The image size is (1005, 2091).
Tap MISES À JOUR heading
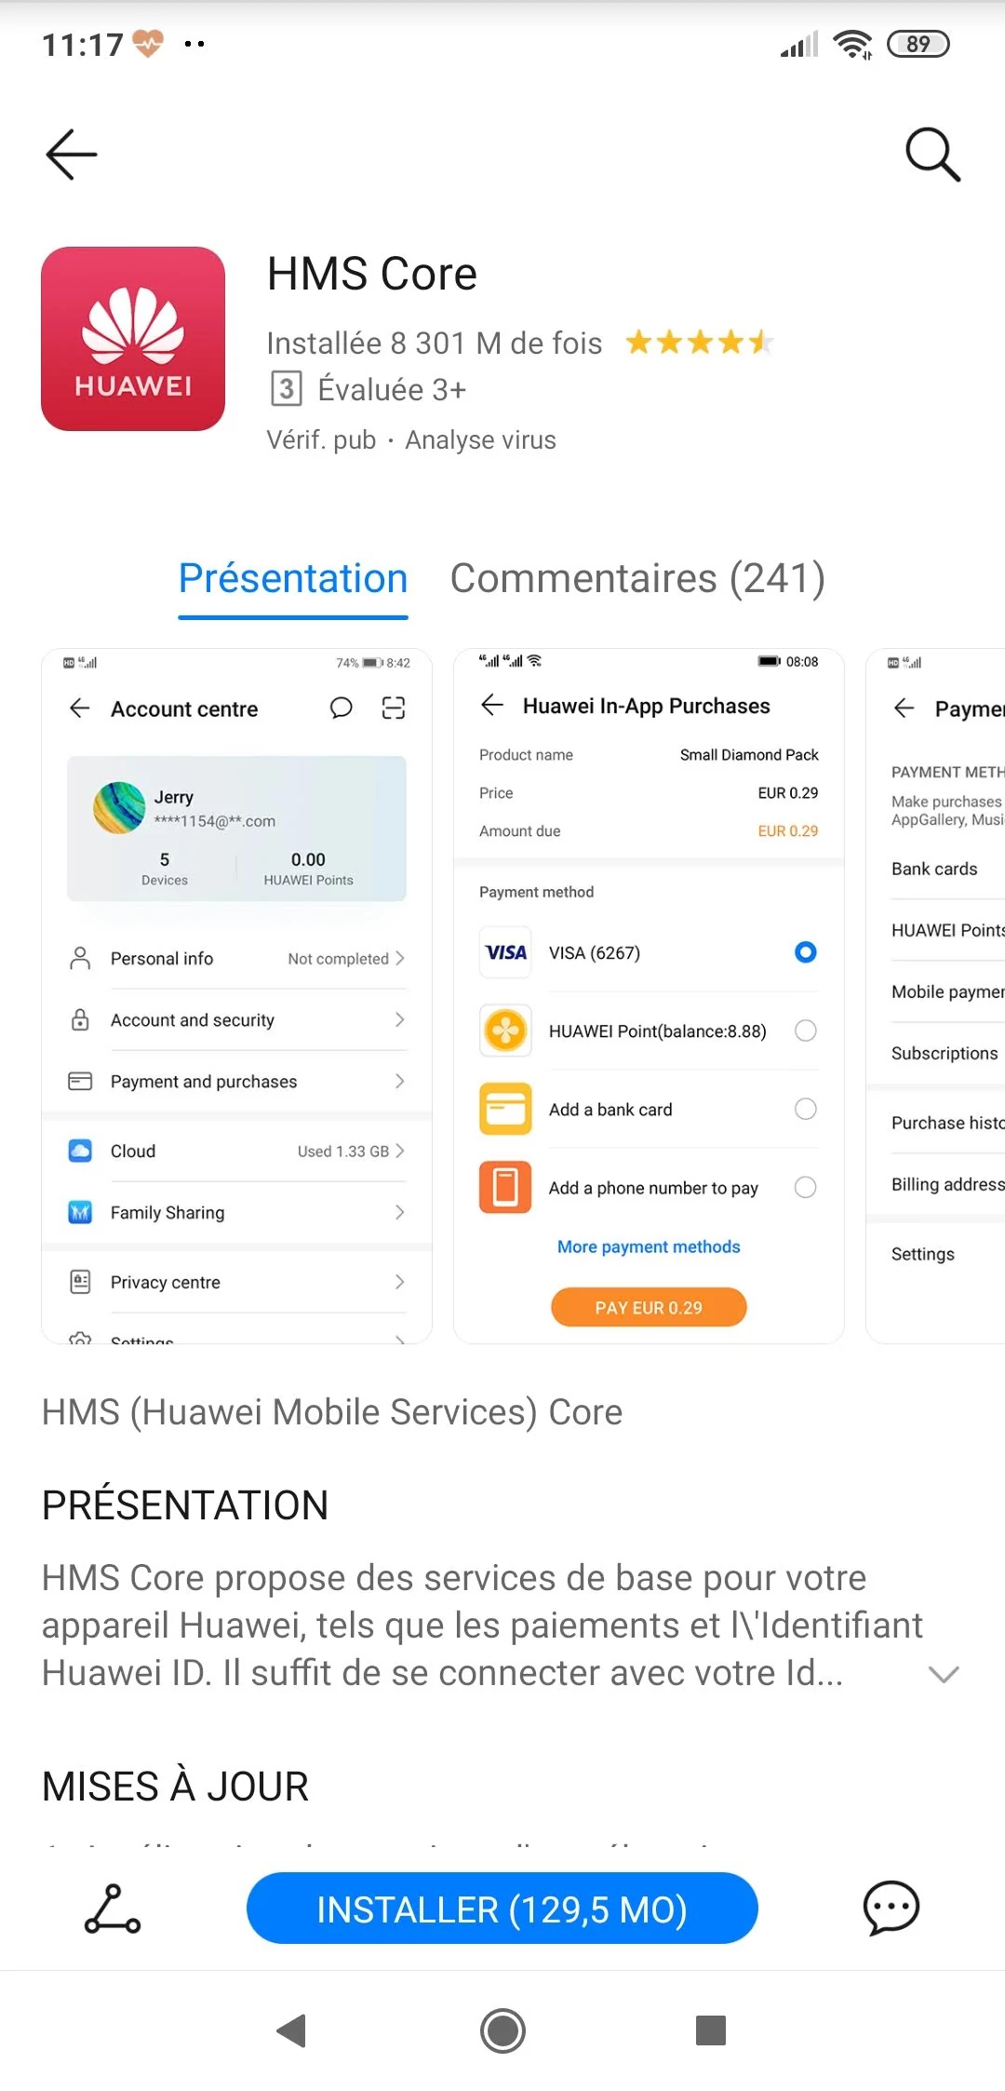pos(175,1787)
